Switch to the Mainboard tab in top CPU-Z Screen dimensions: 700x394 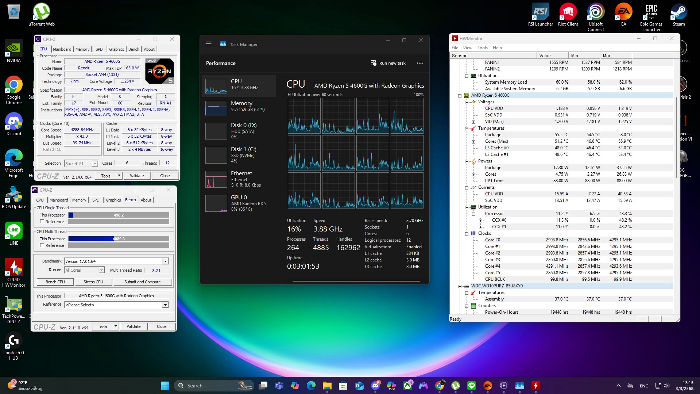pyautogui.click(x=62, y=49)
